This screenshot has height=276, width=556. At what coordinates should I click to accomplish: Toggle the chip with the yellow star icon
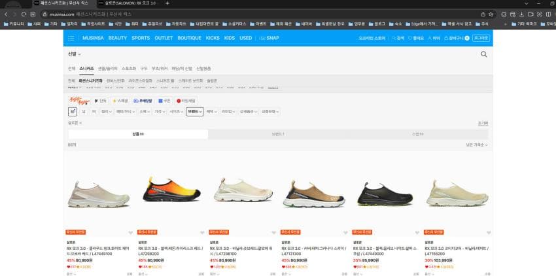[x=120, y=101]
